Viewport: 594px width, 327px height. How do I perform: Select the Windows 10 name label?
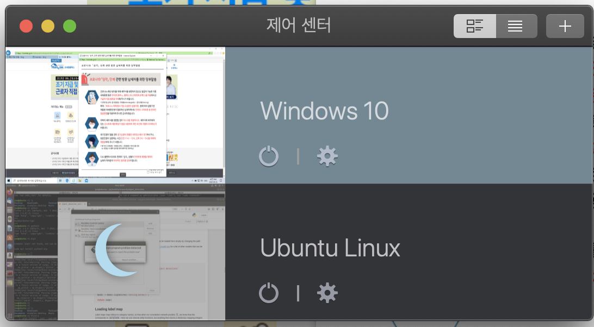coord(324,111)
